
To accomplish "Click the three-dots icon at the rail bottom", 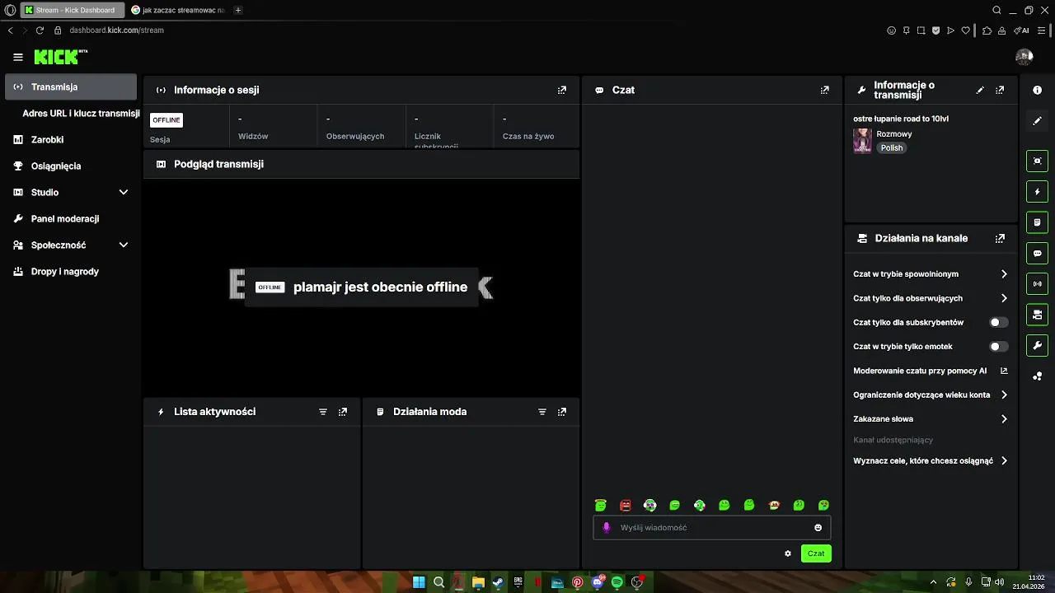I will [1038, 376].
